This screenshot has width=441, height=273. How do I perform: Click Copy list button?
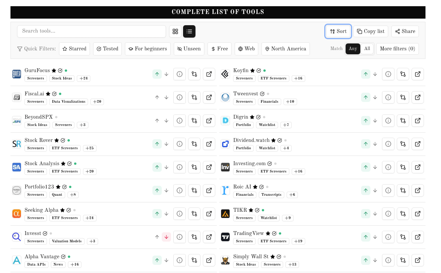pyautogui.click(x=371, y=31)
